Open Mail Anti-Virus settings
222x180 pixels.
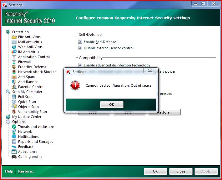click(x=30, y=42)
